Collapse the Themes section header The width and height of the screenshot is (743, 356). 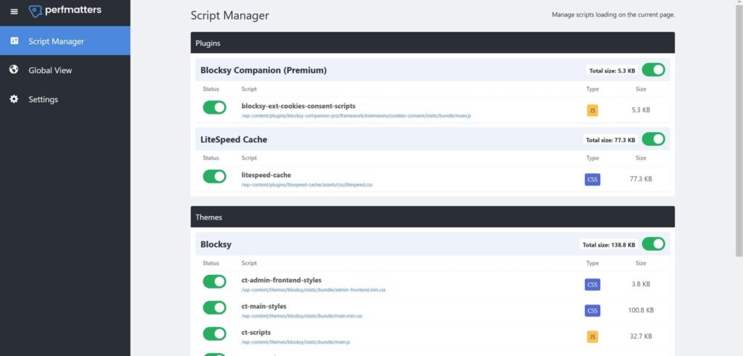432,217
